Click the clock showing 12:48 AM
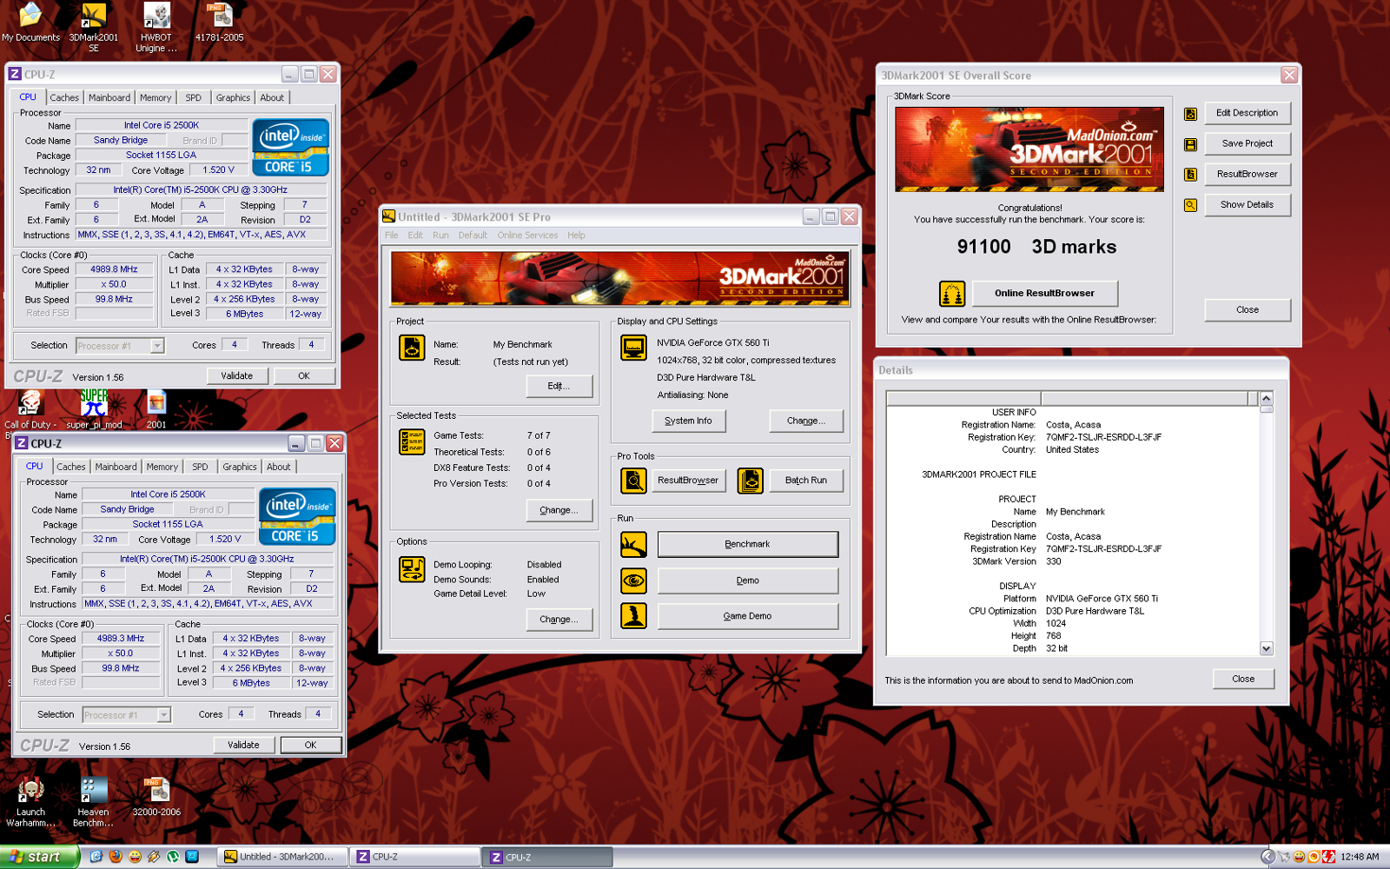This screenshot has height=869, width=1390. (x=1360, y=857)
